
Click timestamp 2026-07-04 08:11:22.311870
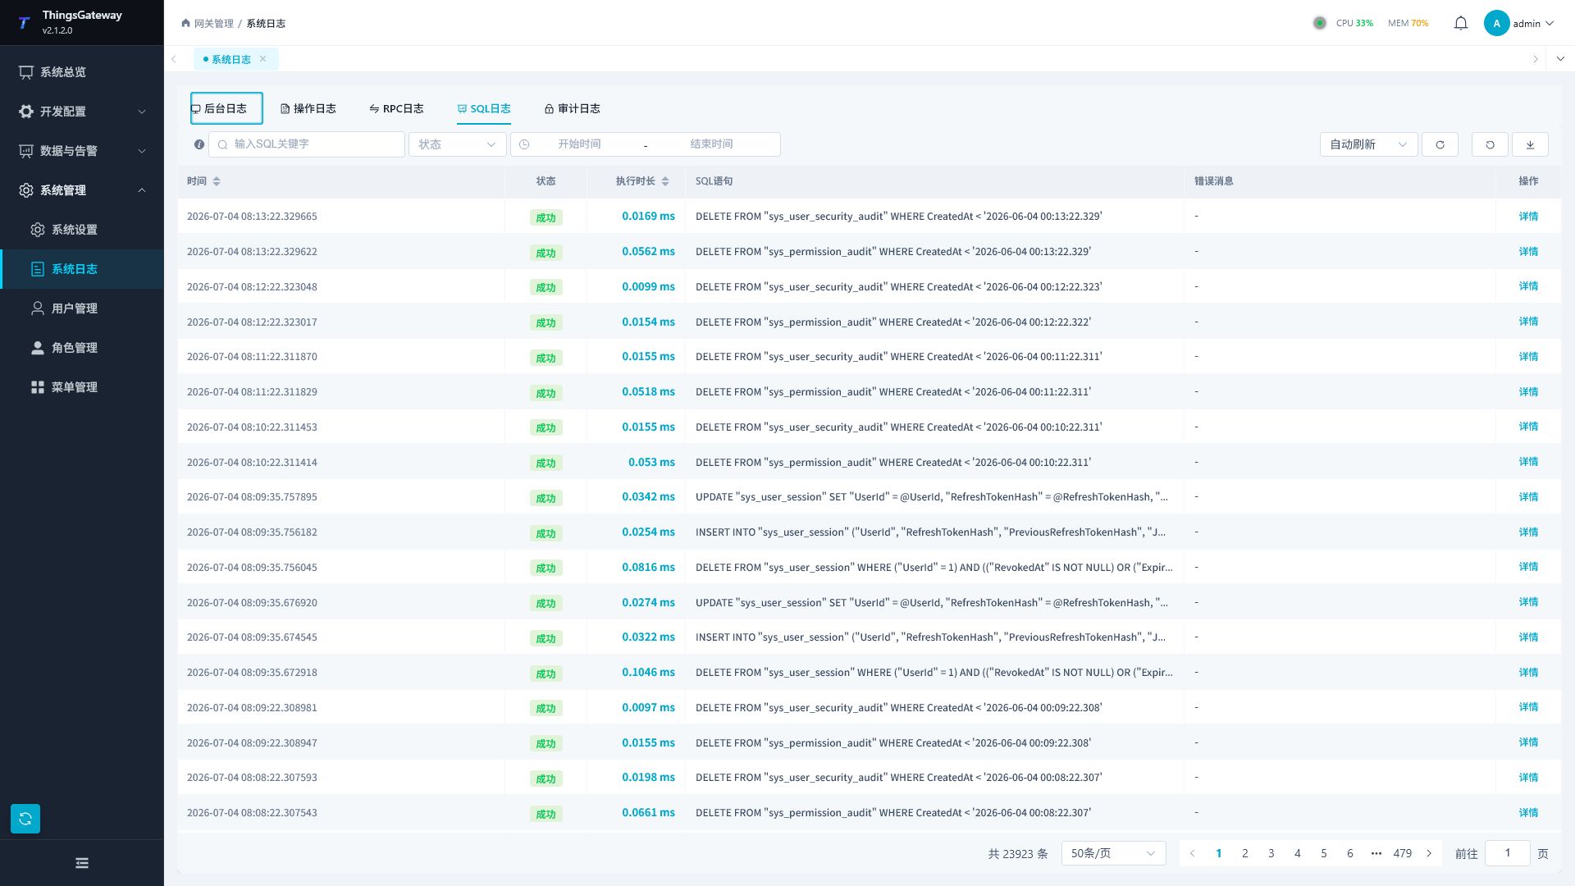(x=252, y=357)
